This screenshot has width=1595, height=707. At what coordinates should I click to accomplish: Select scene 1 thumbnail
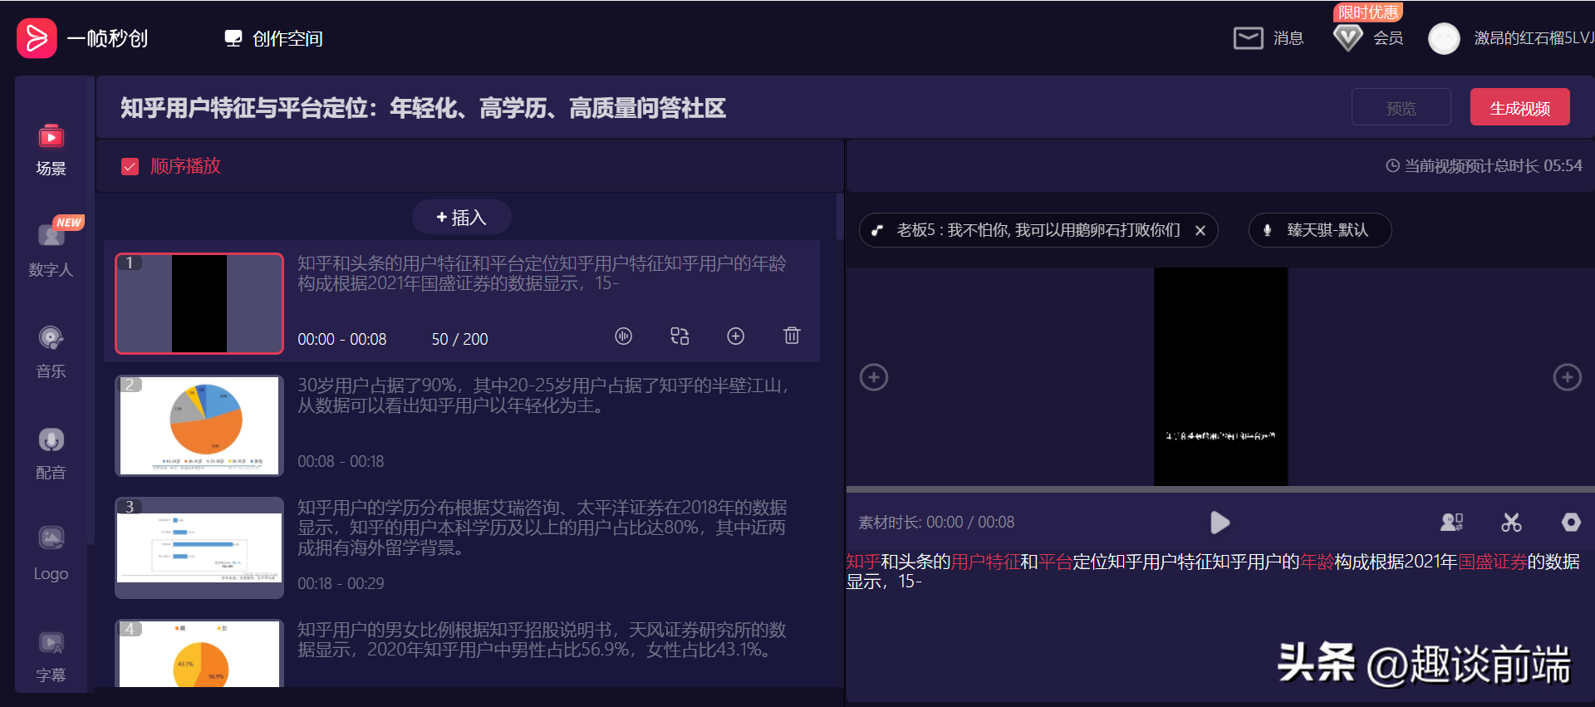199,303
